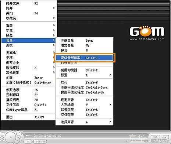The height and width of the screenshot is (144, 171).
Task: Open 播放列表 (F8) playlist
Action: (28, 100)
